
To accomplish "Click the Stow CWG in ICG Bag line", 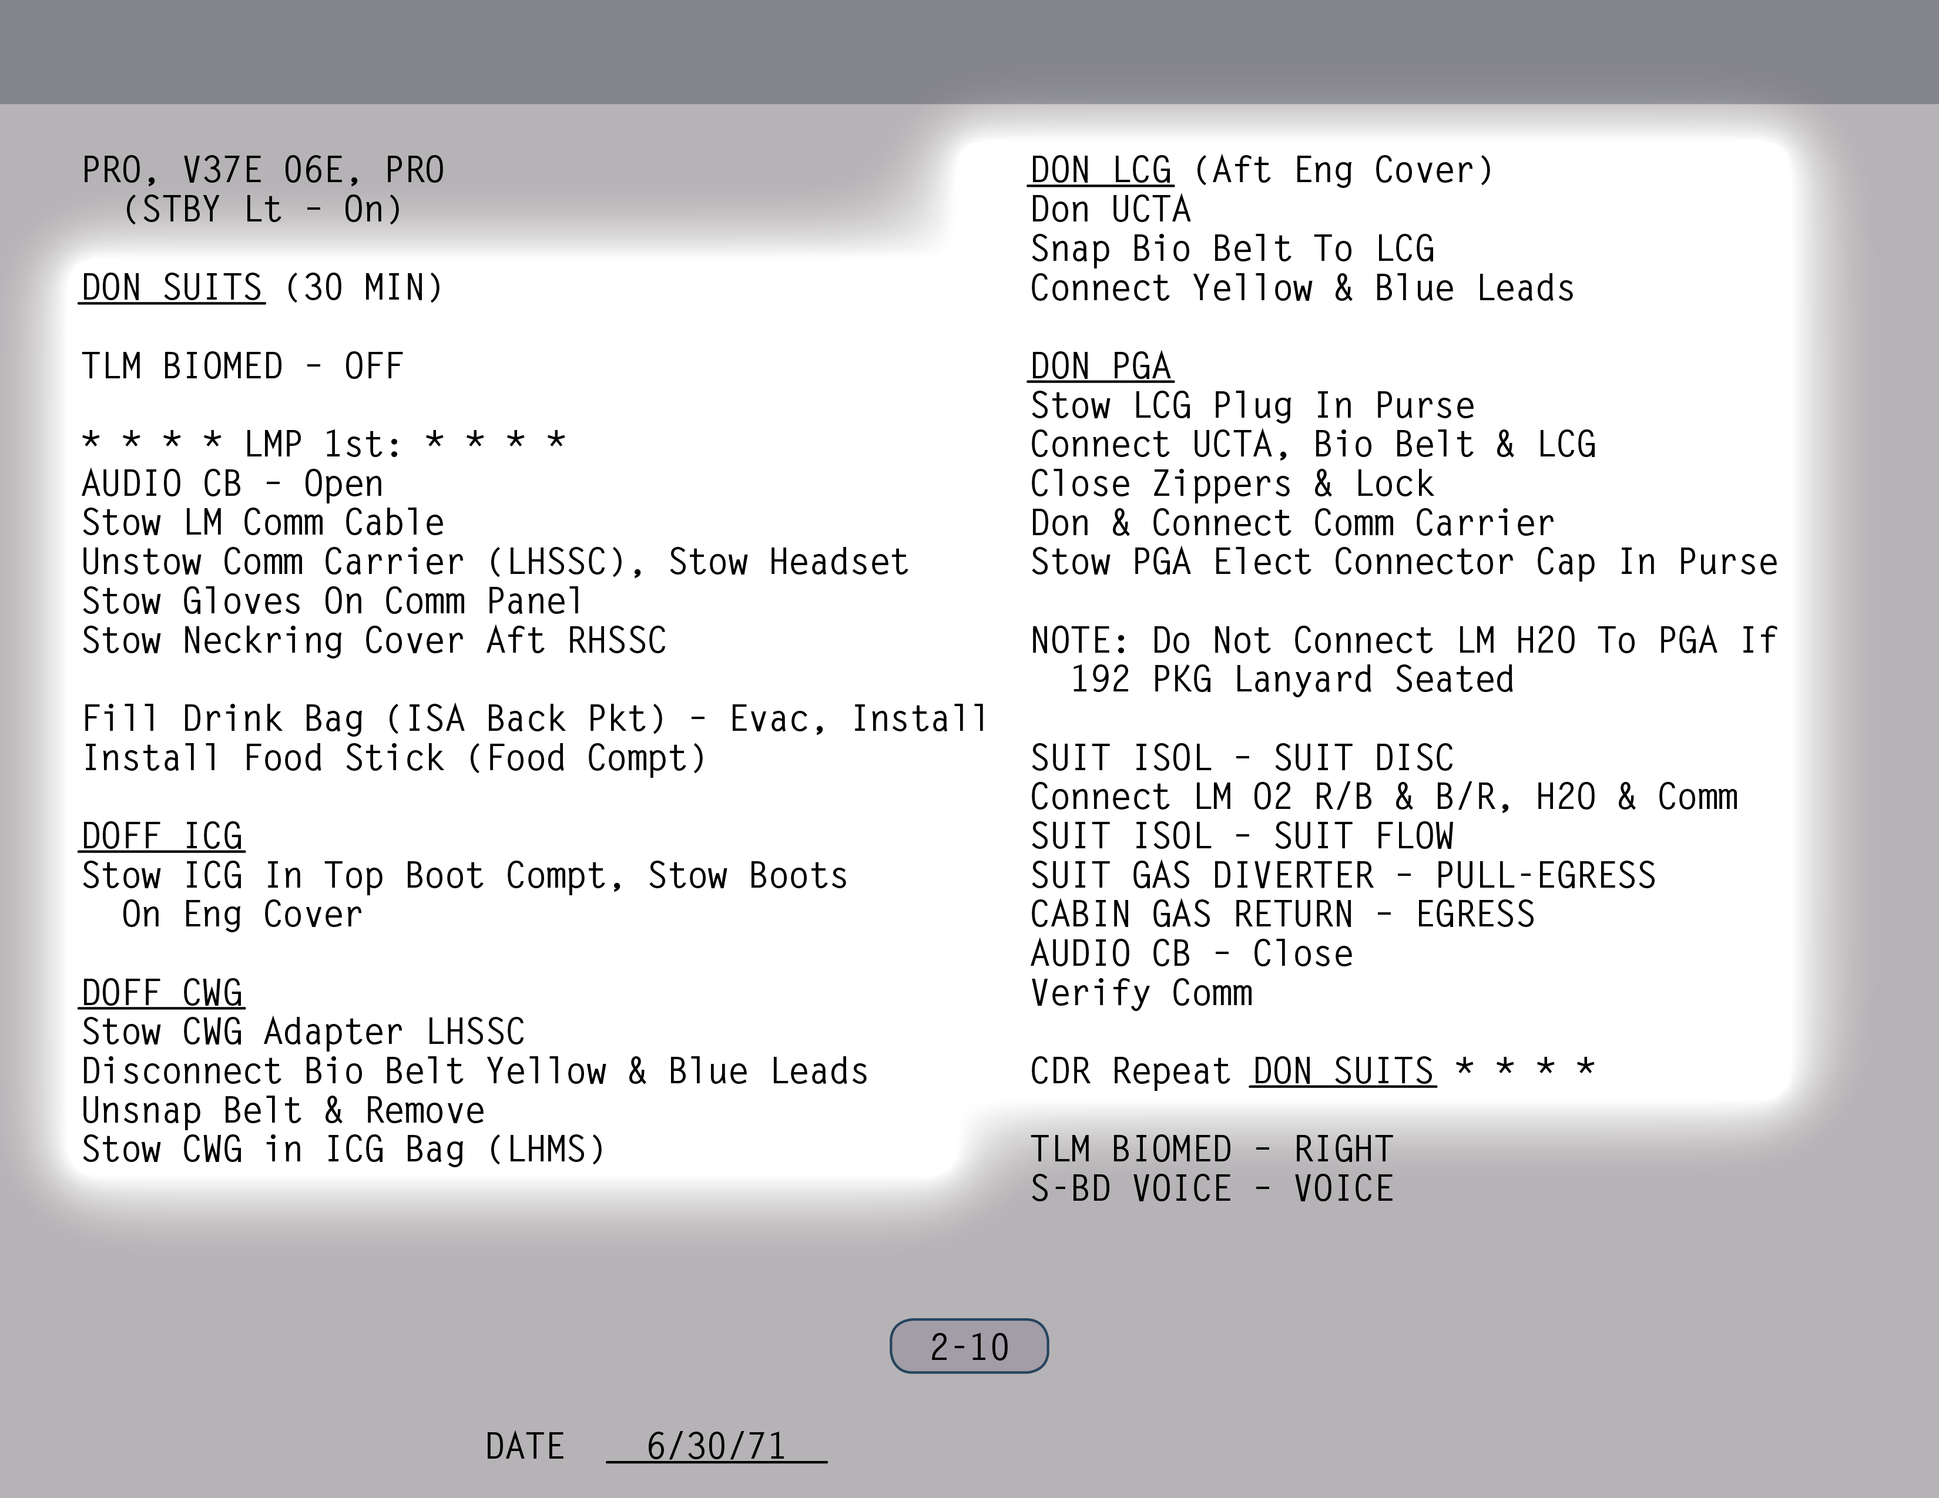I will click(x=343, y=1149).
